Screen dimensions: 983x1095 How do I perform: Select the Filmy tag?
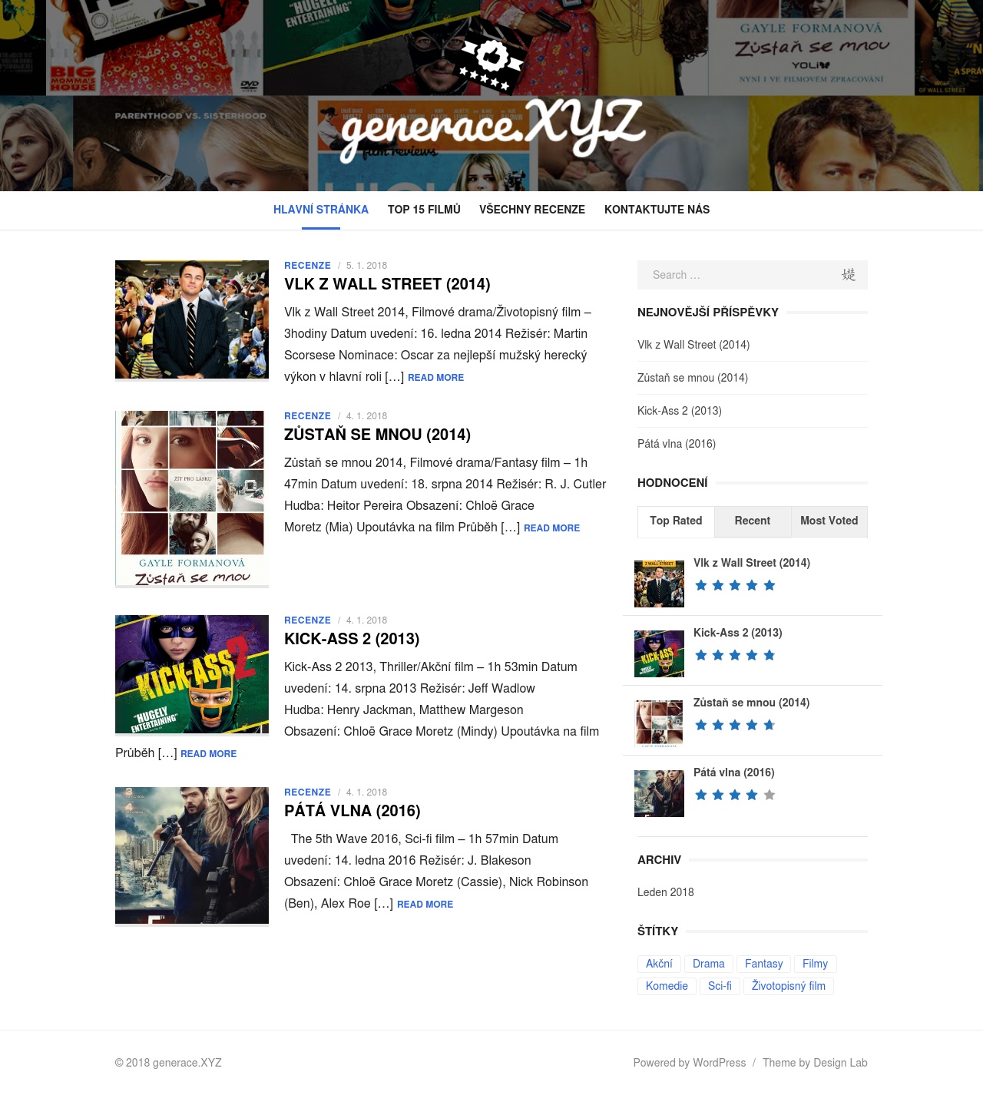coord(816,964)
